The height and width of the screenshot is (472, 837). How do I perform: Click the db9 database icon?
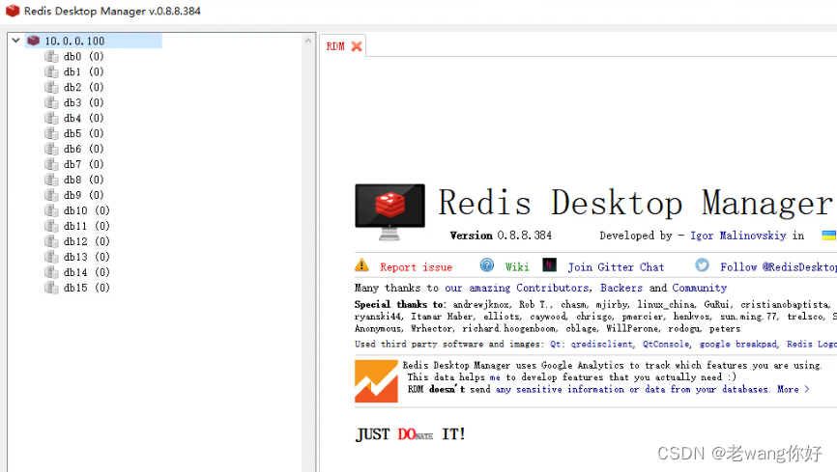(x=51, y=196)
